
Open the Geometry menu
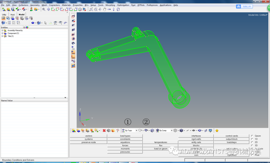(x=35, y=5)
